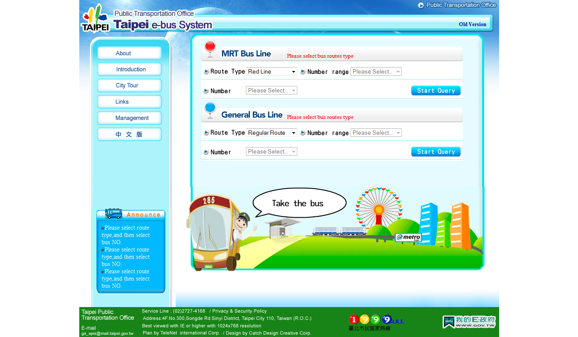578x337 pixels.
Task: Open the Management menu item
Action: tap(129, 118)
